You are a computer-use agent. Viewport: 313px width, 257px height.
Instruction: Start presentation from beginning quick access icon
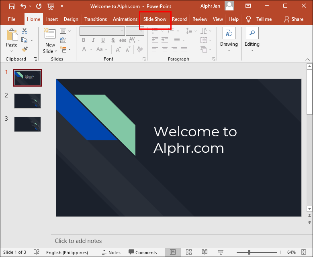[x=51, y=6]
